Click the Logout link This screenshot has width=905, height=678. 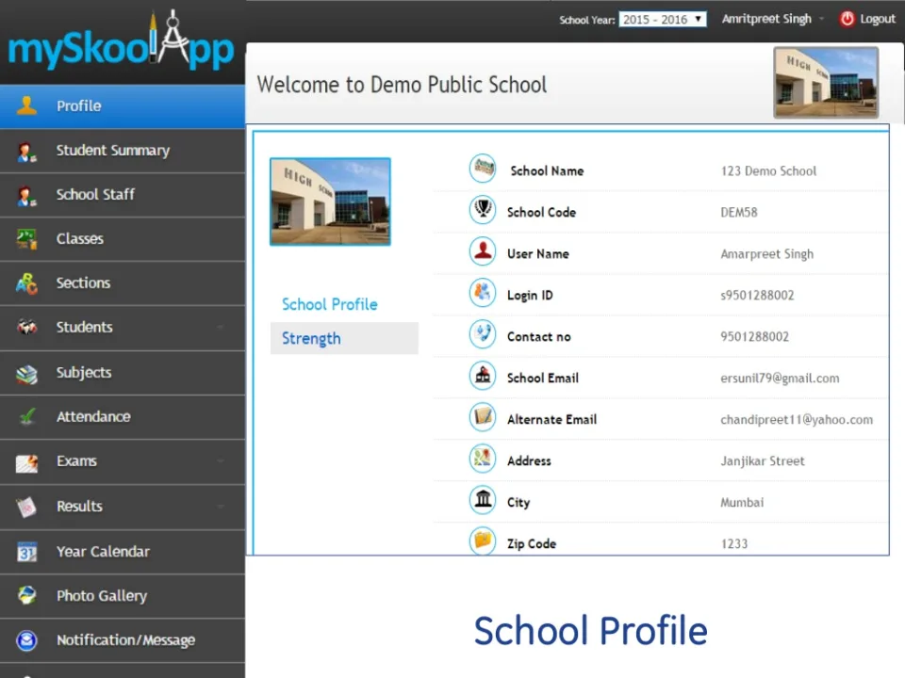pos(877,19)
